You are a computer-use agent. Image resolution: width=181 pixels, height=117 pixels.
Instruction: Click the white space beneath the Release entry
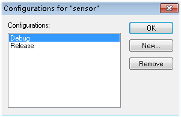64,78
